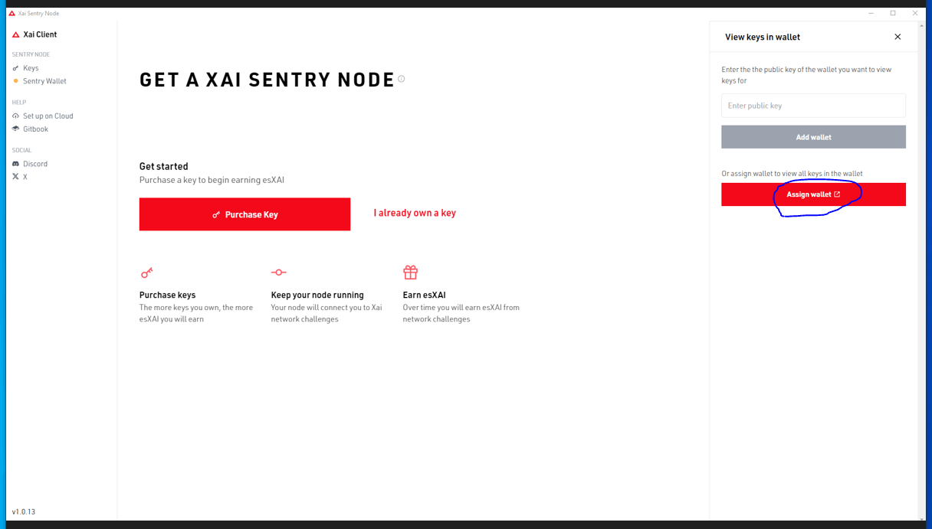This screenshot has height=529, width=932.
Task: Click 'I already own a key' link
Action: 415,213
